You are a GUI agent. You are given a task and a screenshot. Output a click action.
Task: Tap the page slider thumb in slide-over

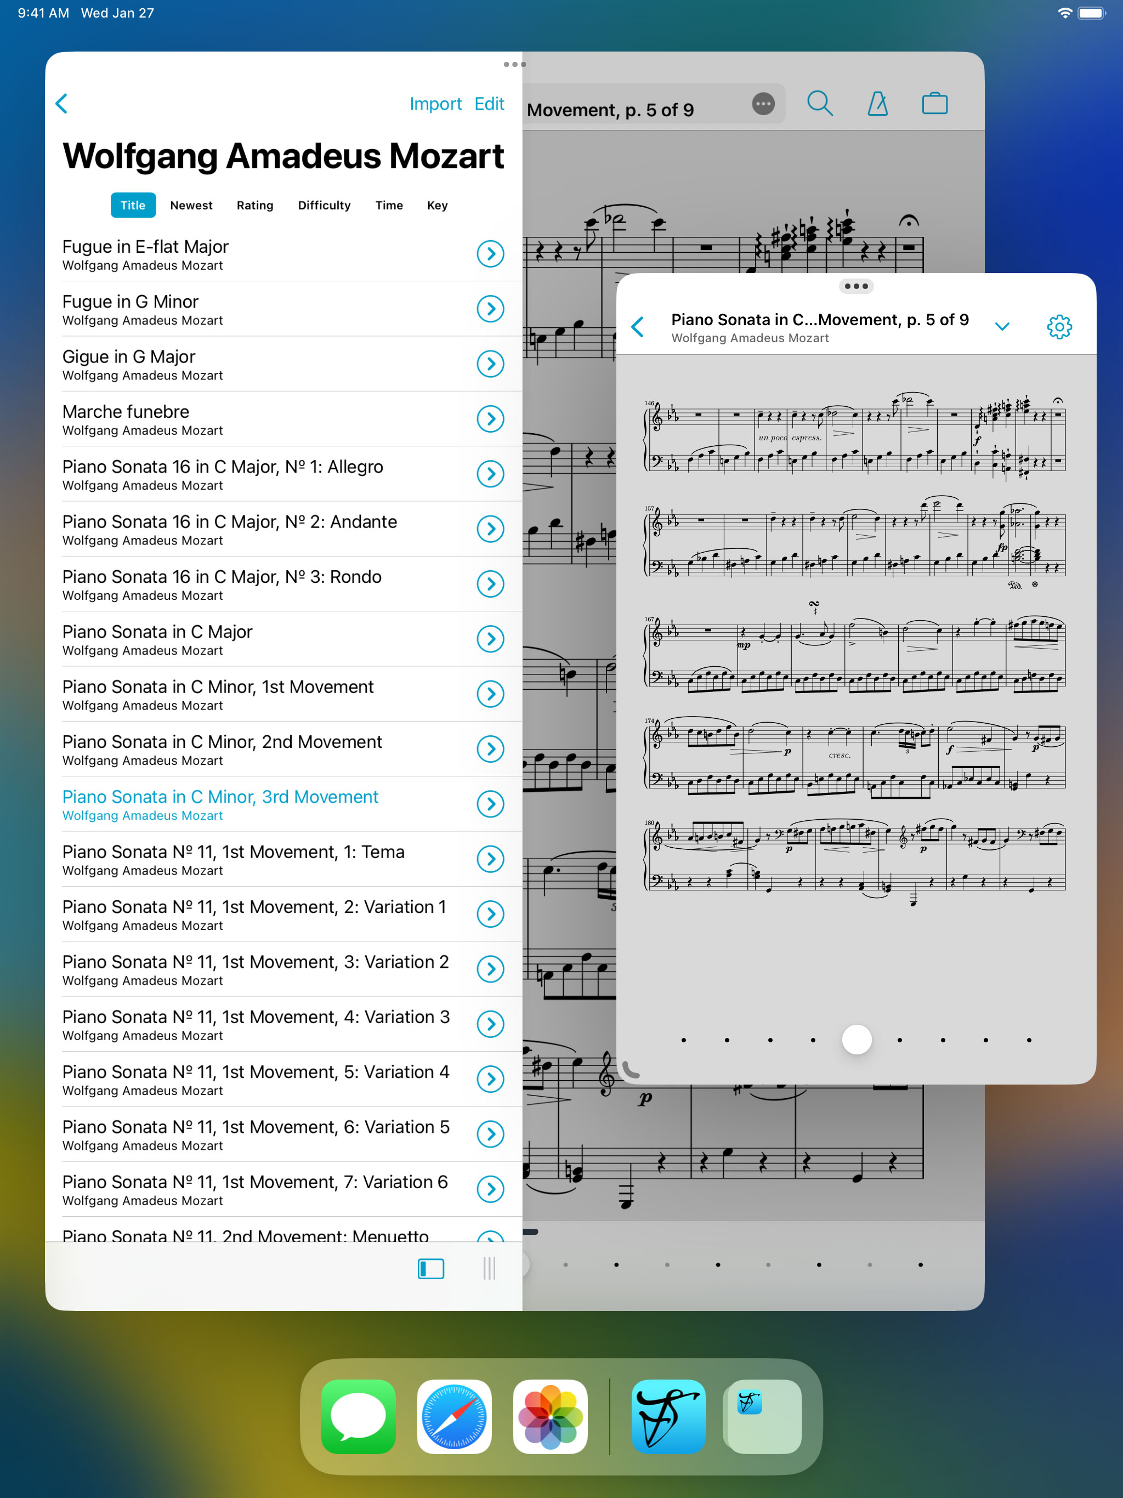pos(856,1040)
